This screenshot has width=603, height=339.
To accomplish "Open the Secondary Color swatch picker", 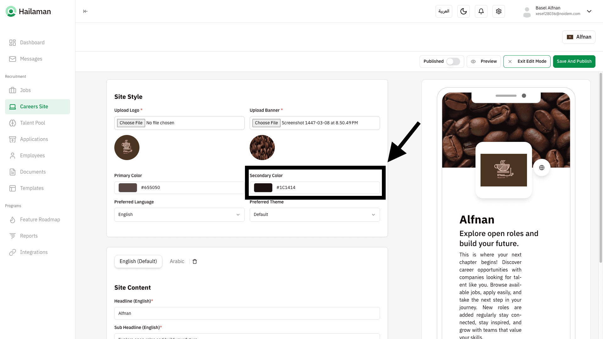I will [x=263, y=188].
